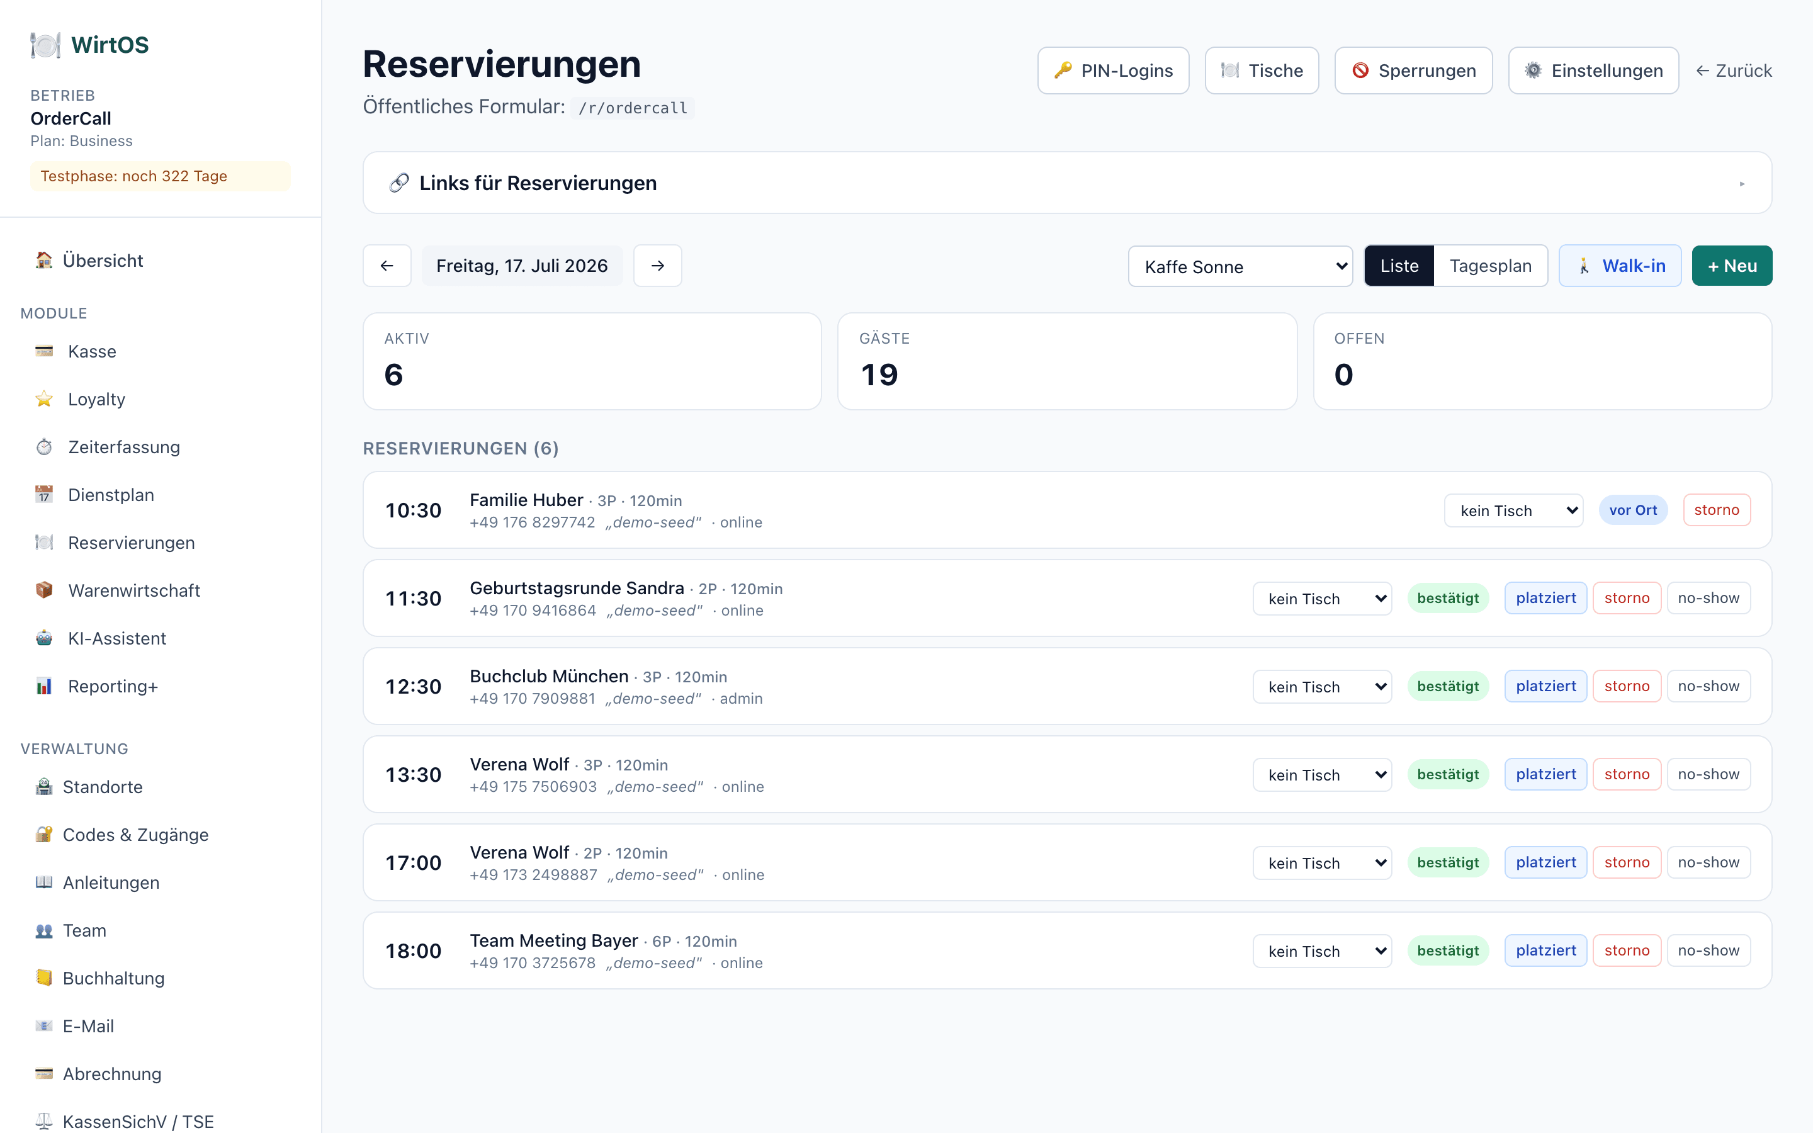
Task: Open Team page in sidebar
Action: [x=161, y=930]
